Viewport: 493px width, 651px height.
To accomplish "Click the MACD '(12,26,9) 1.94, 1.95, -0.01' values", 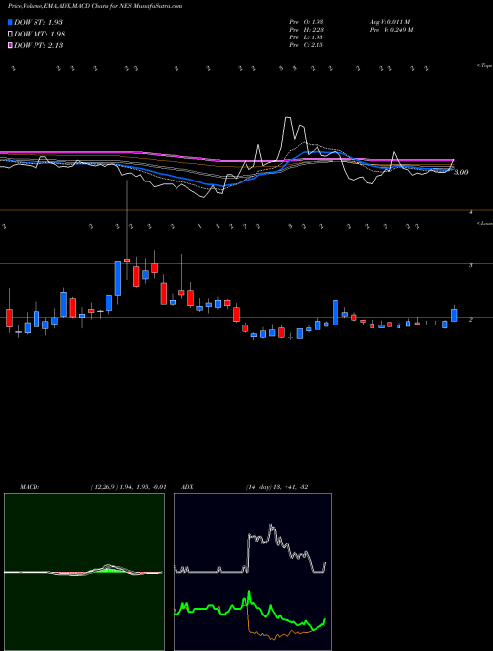I will point(128,487).
